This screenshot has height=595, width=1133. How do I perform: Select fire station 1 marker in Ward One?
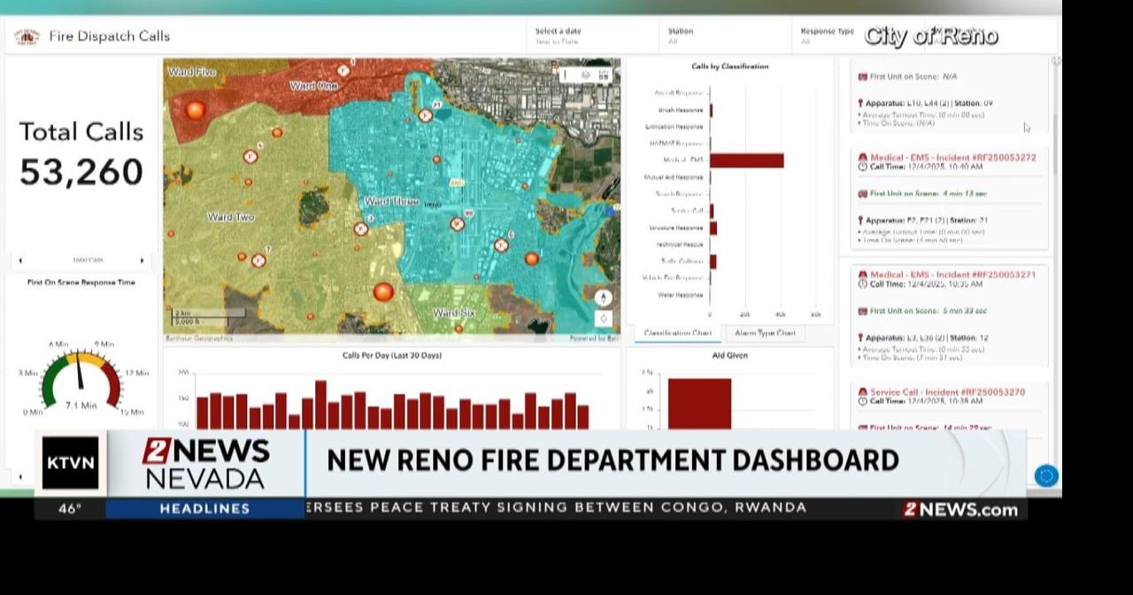[x=343, y=70]
